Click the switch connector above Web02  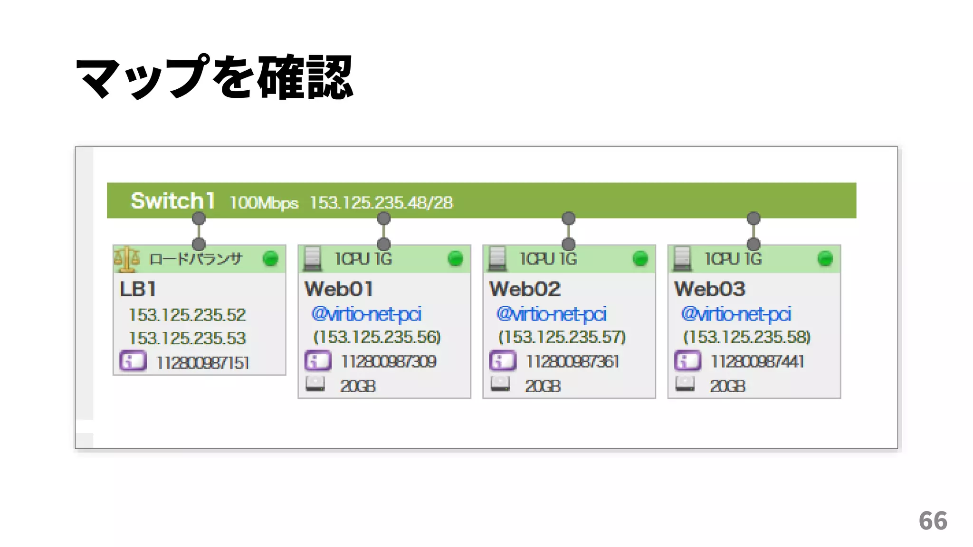(x=568, y=218)
